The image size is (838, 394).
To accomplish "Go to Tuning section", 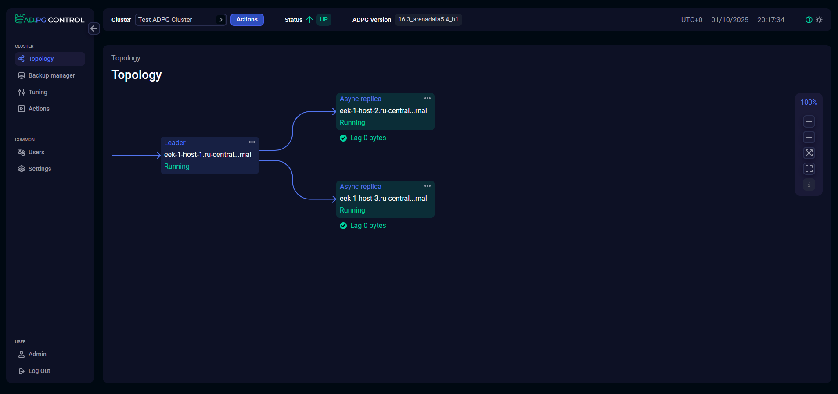I will (38, 92).
